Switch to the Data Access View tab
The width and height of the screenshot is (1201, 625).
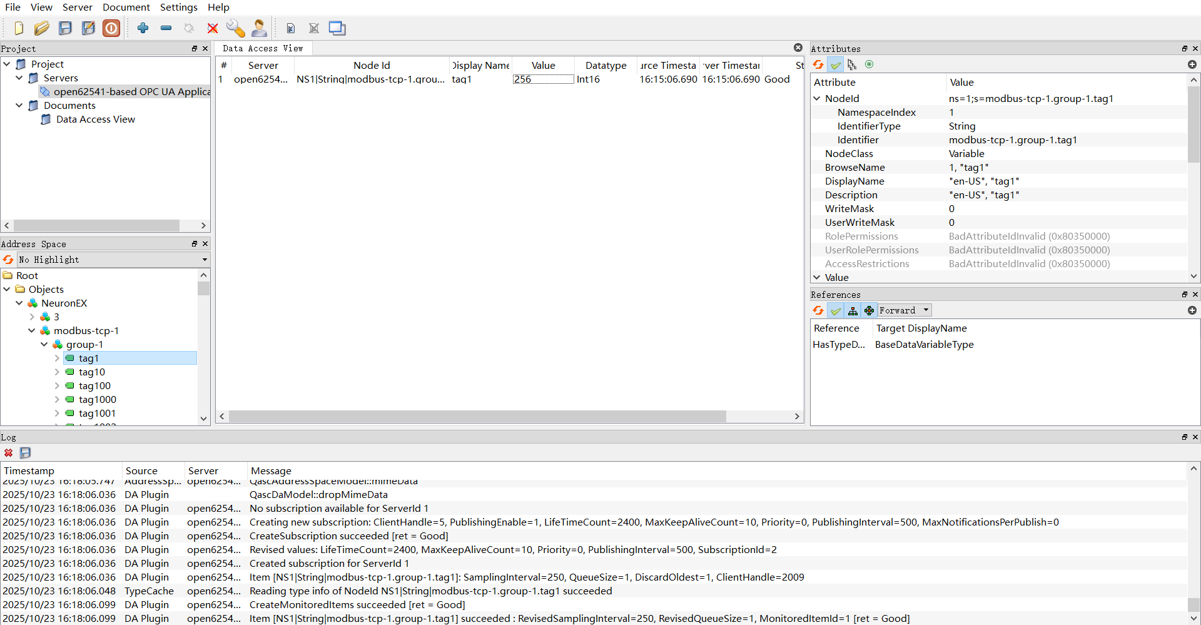pyautogui.click(x=263, y=49)
